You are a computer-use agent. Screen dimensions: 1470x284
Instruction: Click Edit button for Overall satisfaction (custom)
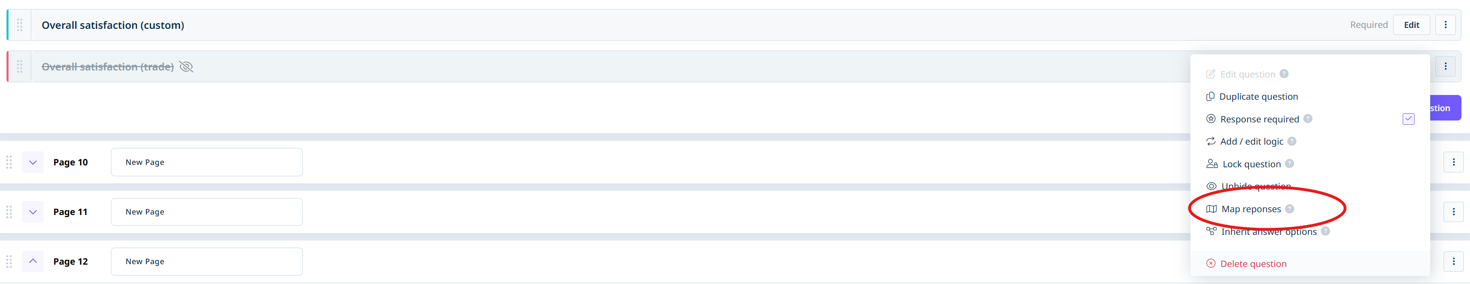coord(1411,25)
